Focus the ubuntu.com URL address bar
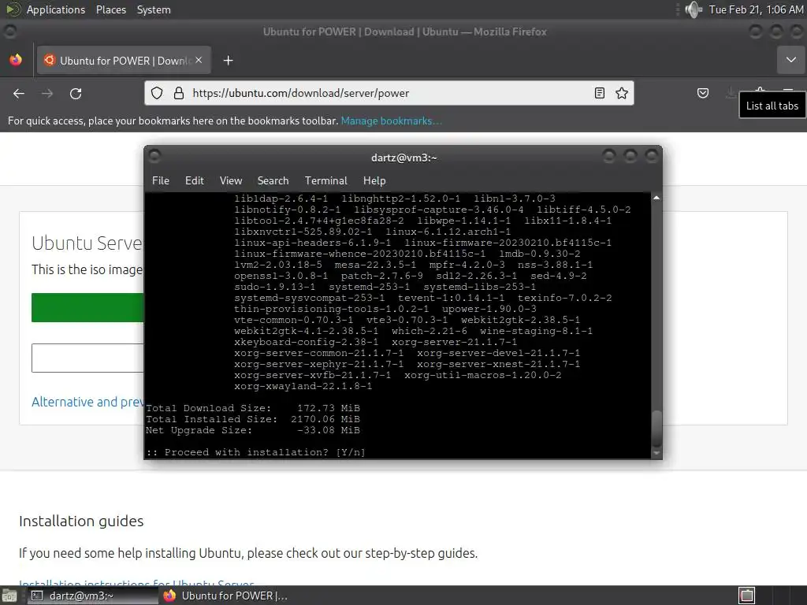The image size is (807, 605). [391, 93]
